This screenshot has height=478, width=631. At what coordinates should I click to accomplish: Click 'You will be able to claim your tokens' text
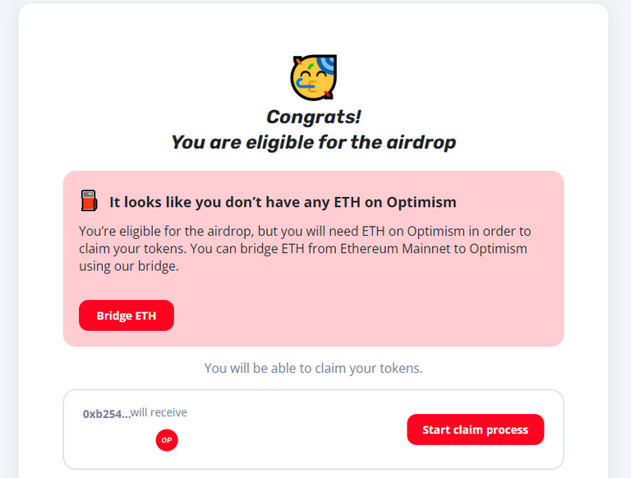pyautogui.click(x=313, y=368)
